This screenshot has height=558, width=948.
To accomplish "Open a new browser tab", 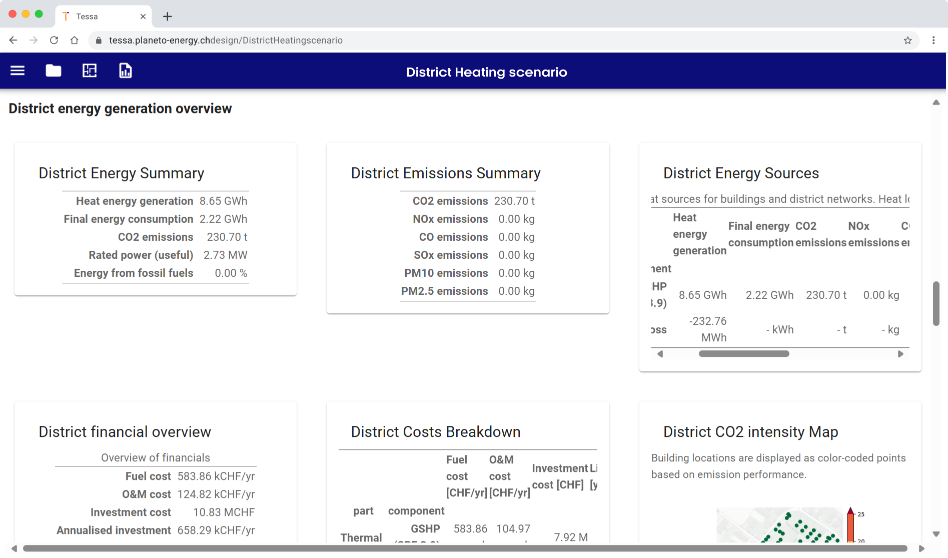I will [168, 17].
